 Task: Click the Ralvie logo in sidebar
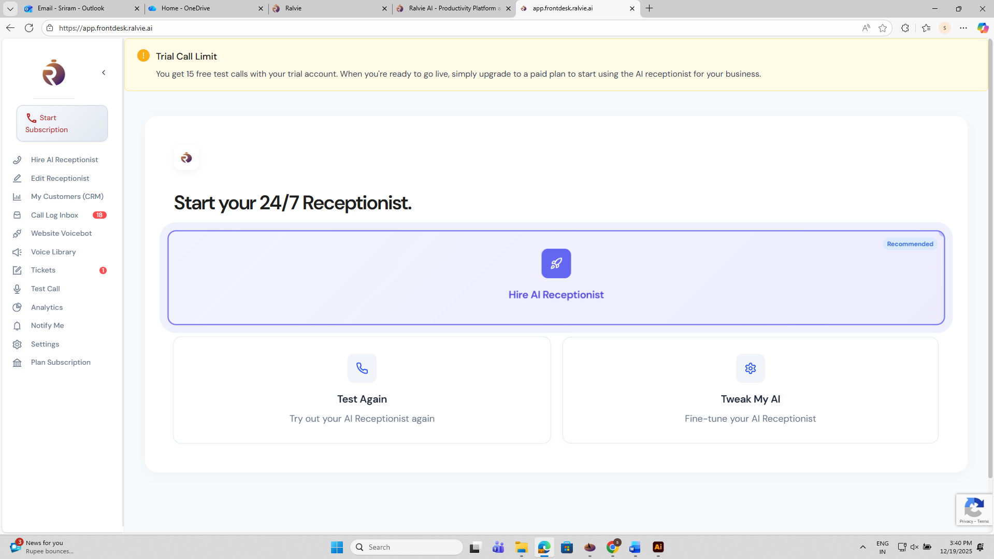[x=54, y=73]
